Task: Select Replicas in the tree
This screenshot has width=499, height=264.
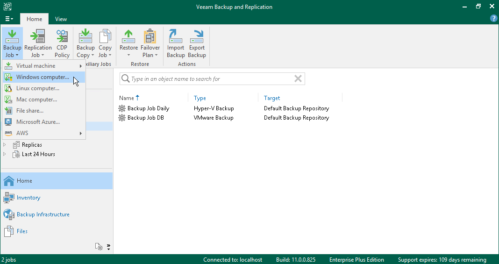Action: tap(32, 145)
